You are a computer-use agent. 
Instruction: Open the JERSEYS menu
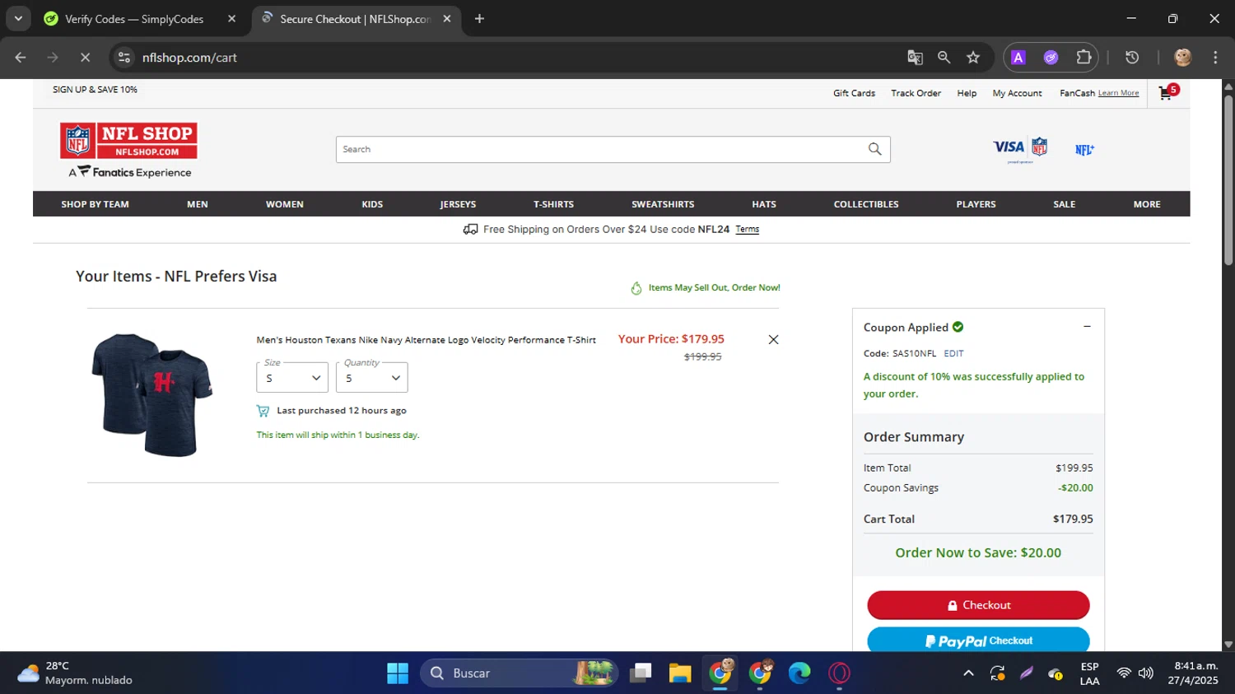click(458, 204)
